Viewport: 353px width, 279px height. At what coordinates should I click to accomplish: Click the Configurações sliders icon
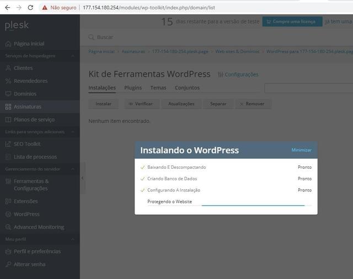[x=221, y=74]
